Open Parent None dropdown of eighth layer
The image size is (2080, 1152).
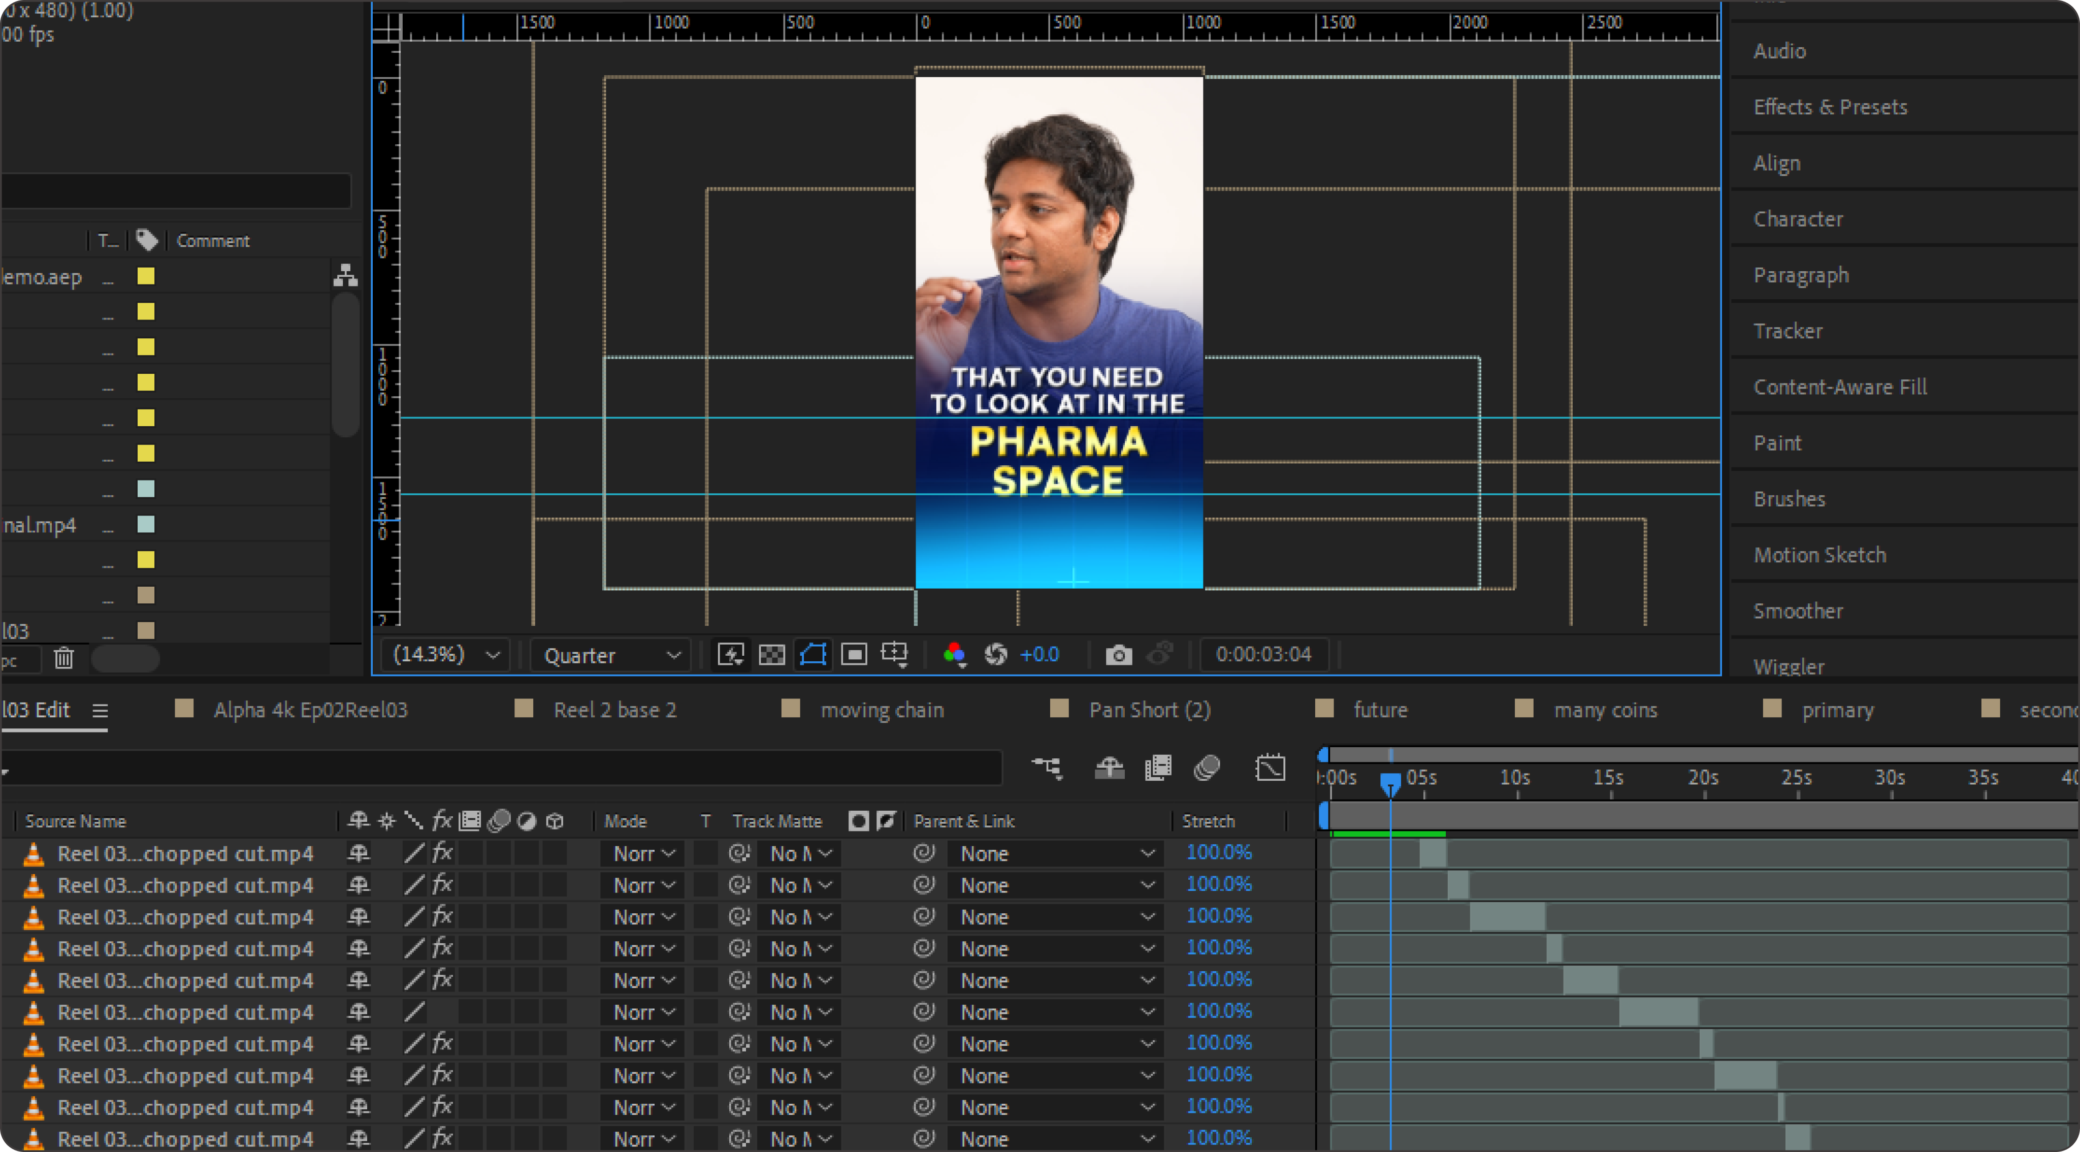coord(1055,1075)
